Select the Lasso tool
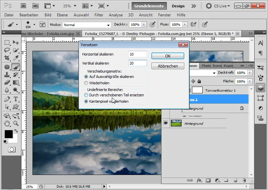 [7, 50]
